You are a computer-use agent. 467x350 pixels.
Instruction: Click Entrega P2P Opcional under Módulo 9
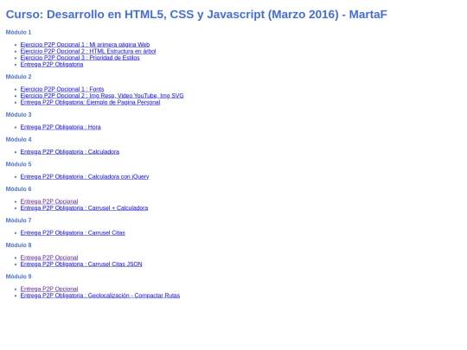point(49,289)
